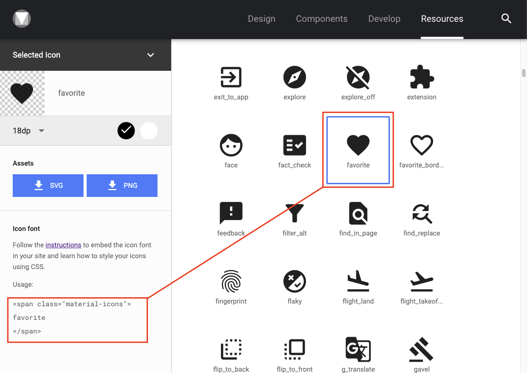This screenshot has width=527, height=373.
Task: Click the Icon font heading
Action: coord(26,229)
